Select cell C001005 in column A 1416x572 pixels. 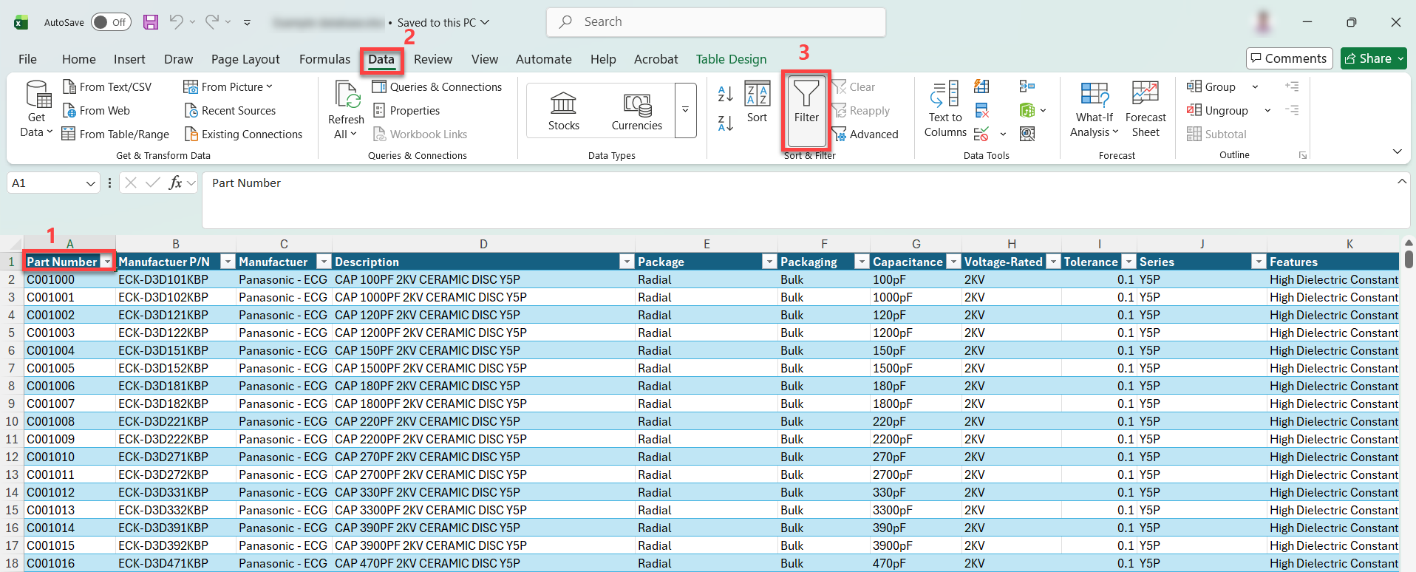click(69, 368)
